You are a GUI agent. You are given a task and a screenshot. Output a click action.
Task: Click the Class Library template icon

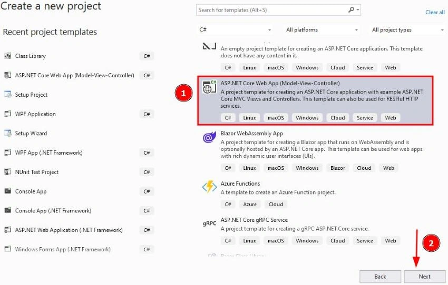8,56
